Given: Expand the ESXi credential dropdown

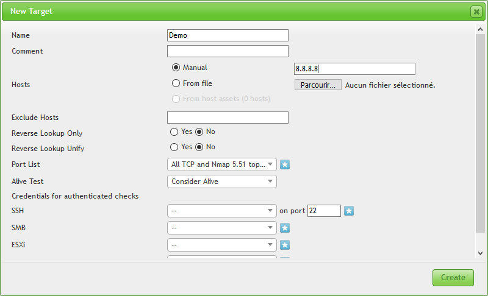Looking at the screenshot, I should pyautogui.click(x=221, y=245).
